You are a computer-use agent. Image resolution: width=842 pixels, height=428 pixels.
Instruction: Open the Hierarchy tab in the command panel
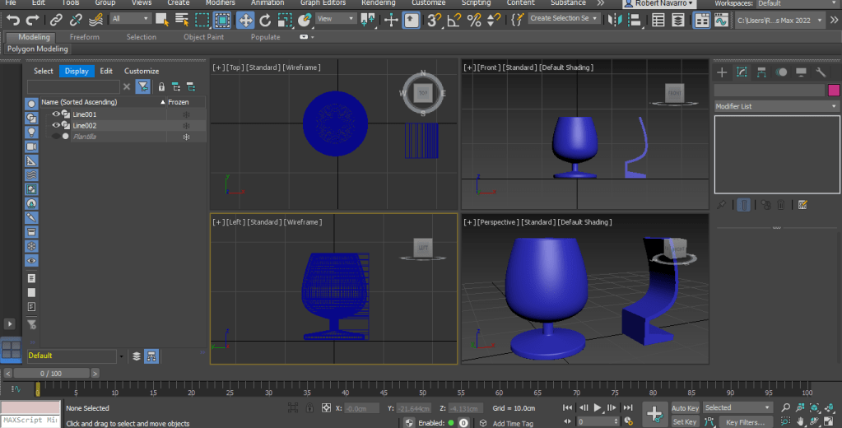pyautogui.click(x=761, y=72)
